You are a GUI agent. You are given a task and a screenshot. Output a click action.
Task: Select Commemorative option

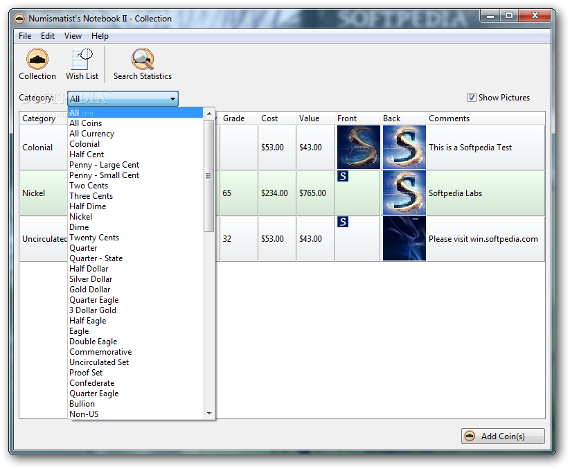coord(135,352)
